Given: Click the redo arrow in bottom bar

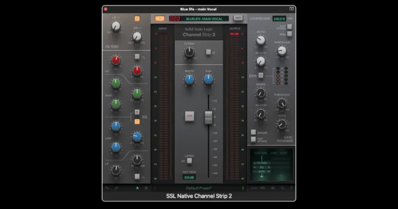Looking at the screenshot, I should point(116,188).
